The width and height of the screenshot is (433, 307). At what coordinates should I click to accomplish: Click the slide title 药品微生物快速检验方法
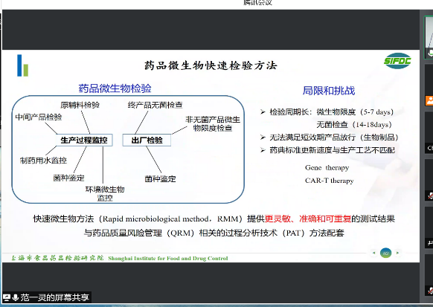211,65
